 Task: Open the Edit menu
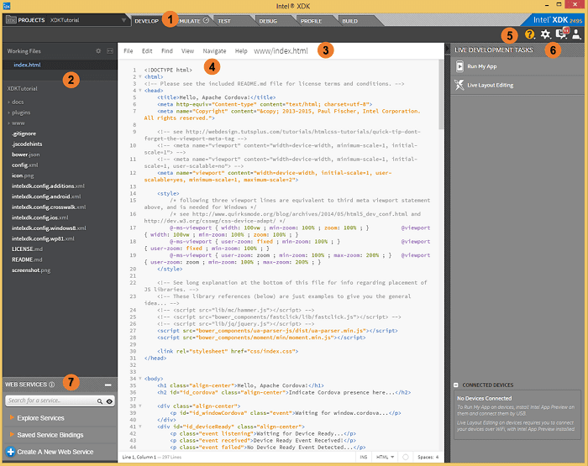click(147, 51)
